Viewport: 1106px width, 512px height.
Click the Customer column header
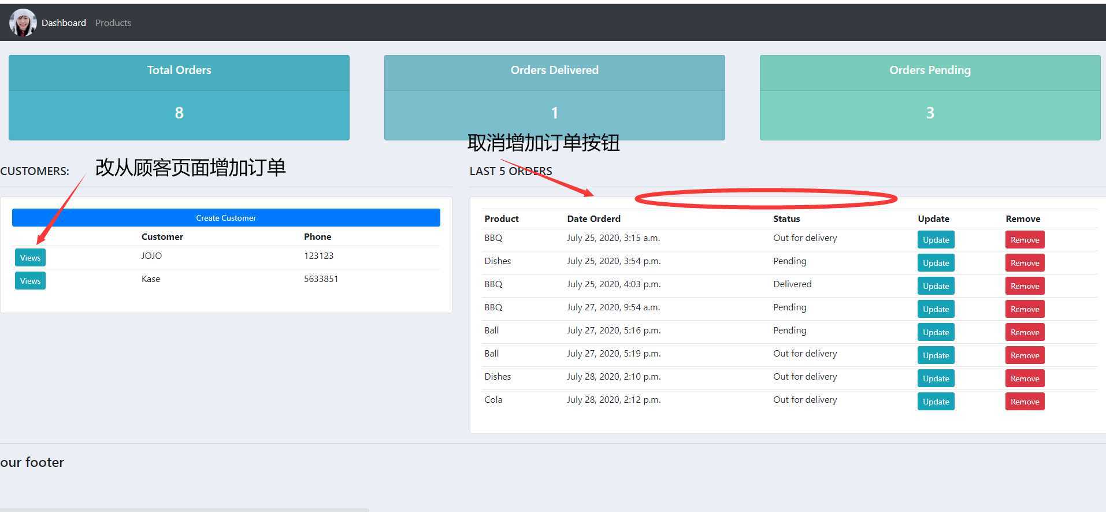162,236
